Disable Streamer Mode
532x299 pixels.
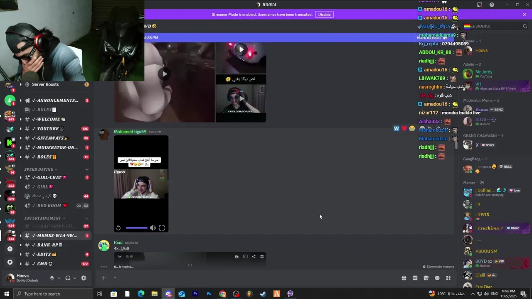[324, 15]
